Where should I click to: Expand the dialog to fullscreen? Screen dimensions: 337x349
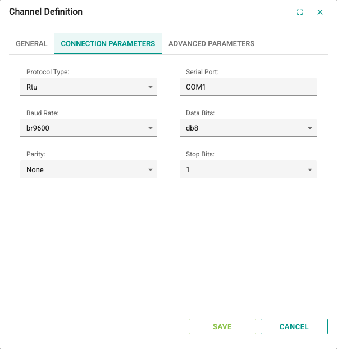(300, 12)
